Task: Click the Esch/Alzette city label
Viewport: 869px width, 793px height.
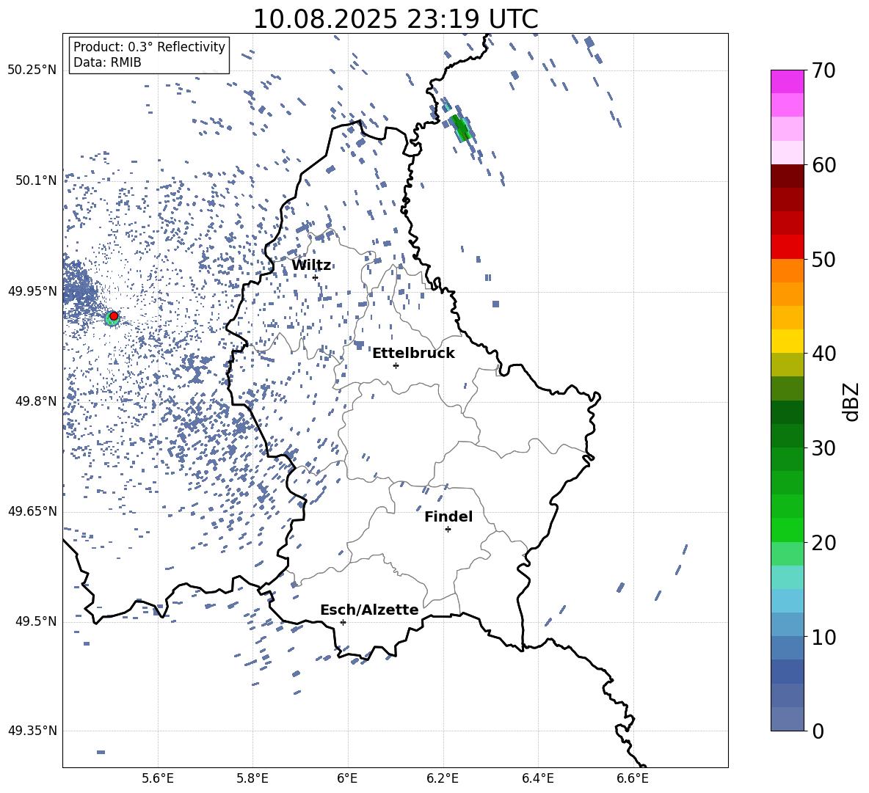Action: 369,610
